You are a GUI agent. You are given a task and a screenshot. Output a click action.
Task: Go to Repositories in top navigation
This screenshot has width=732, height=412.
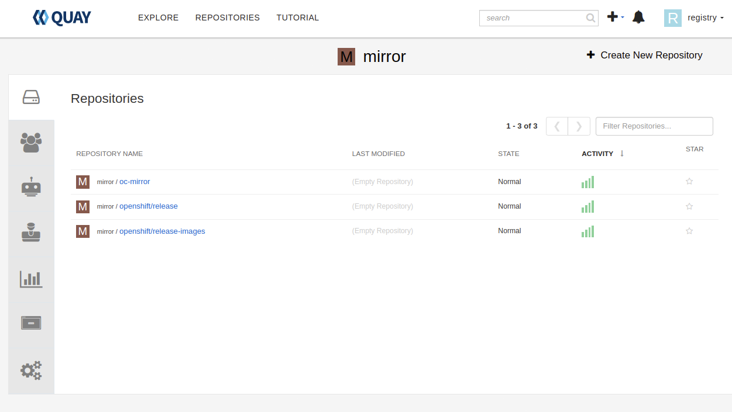pos(228,18)
